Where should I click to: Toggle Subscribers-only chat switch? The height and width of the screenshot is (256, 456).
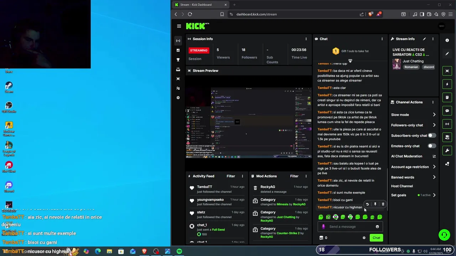point(432,135)
